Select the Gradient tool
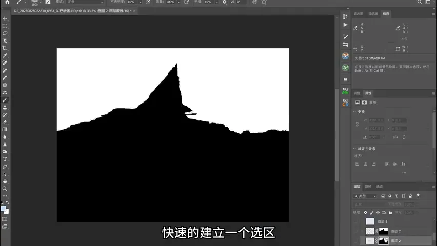This screenshot has height=246, width=437. pos(5,129)
